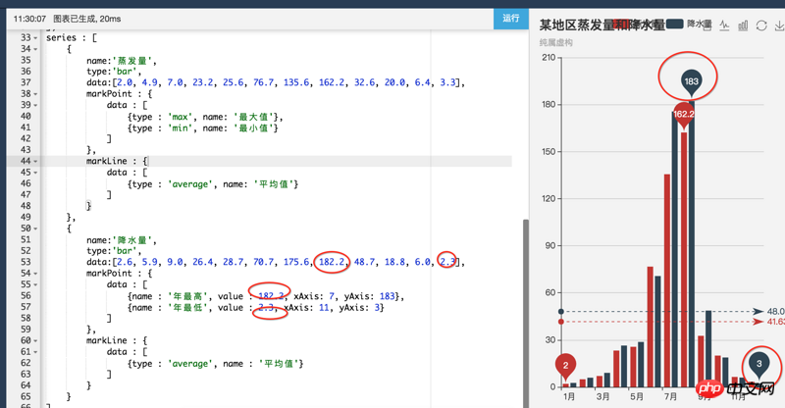
Task: Collapse data fold arrow at line 55
Action: 35,284
